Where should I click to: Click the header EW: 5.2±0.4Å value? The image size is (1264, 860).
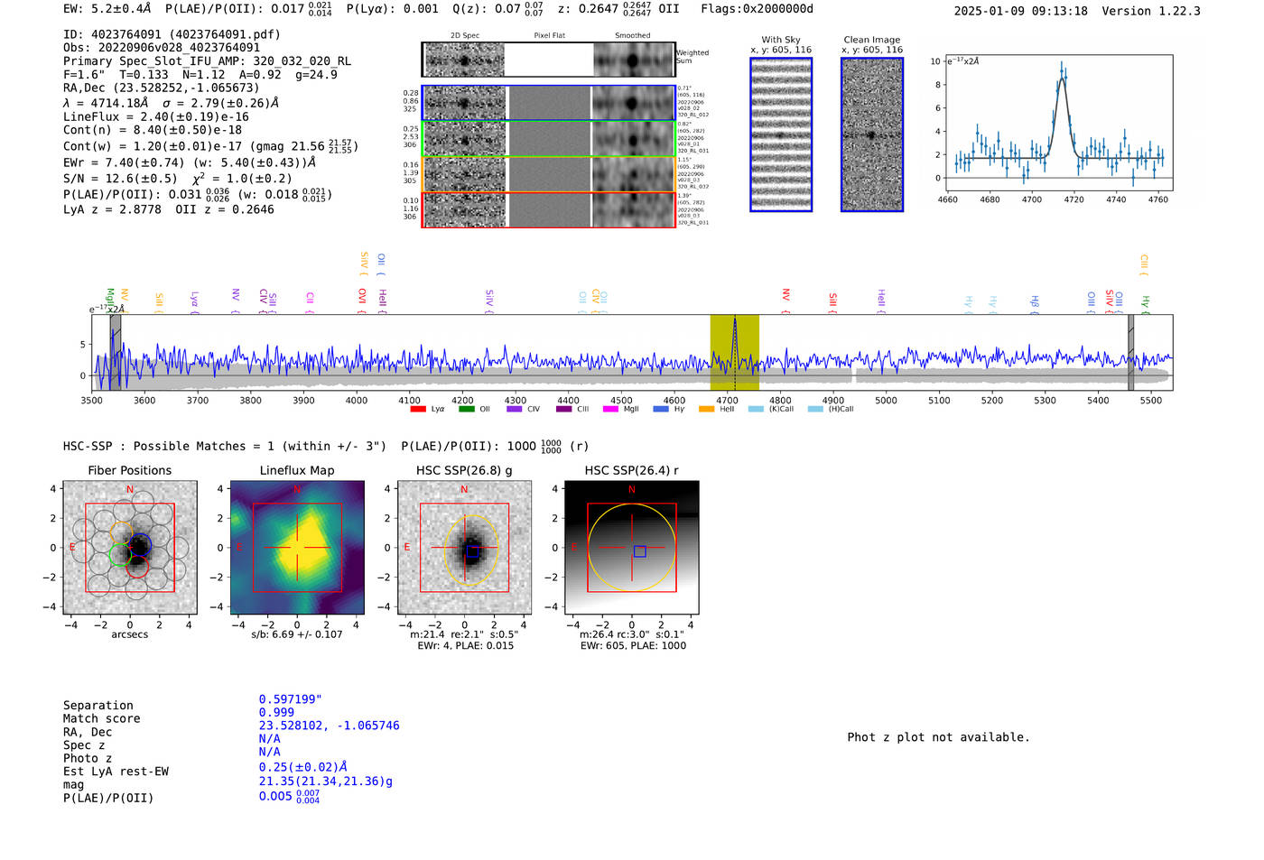tap(107, 9)
